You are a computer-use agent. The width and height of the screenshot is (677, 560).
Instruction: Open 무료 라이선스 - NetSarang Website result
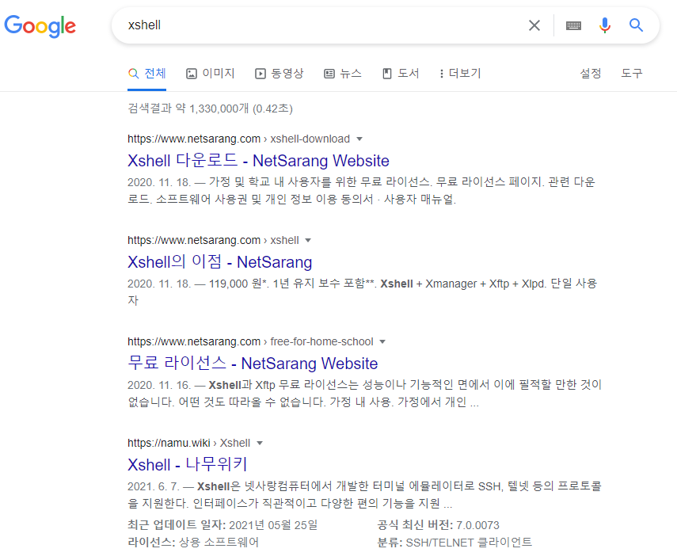tap(253, 364)
